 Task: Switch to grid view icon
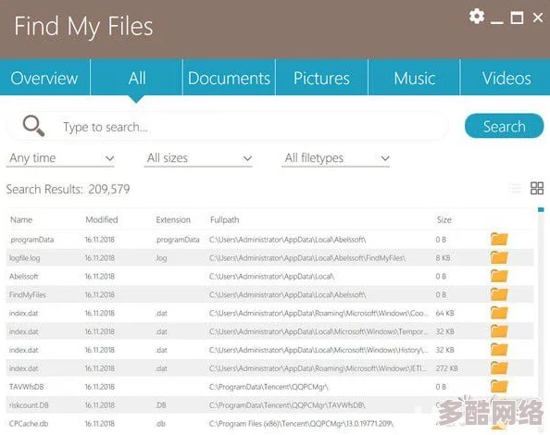point(537,188)
